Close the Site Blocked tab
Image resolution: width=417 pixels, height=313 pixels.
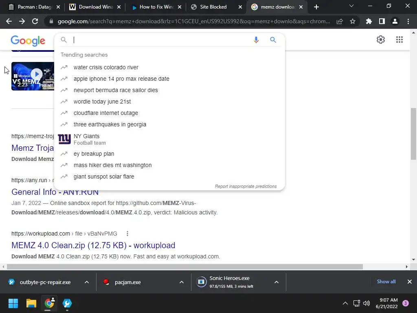coord(240,7)
